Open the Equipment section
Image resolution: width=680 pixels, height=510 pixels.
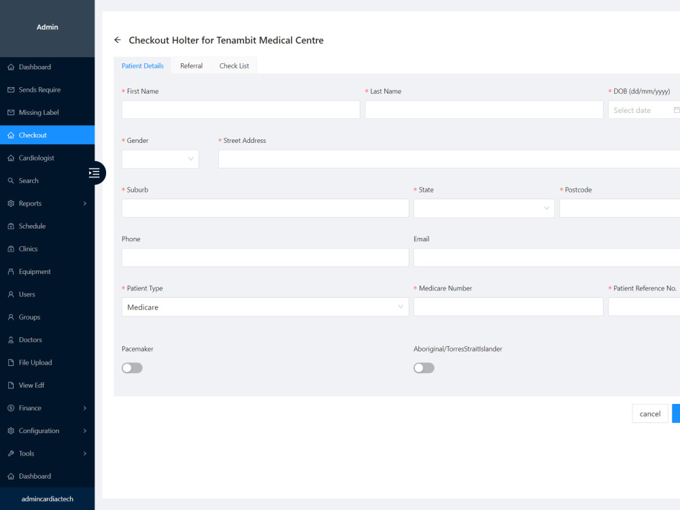(x=35, y=271)
